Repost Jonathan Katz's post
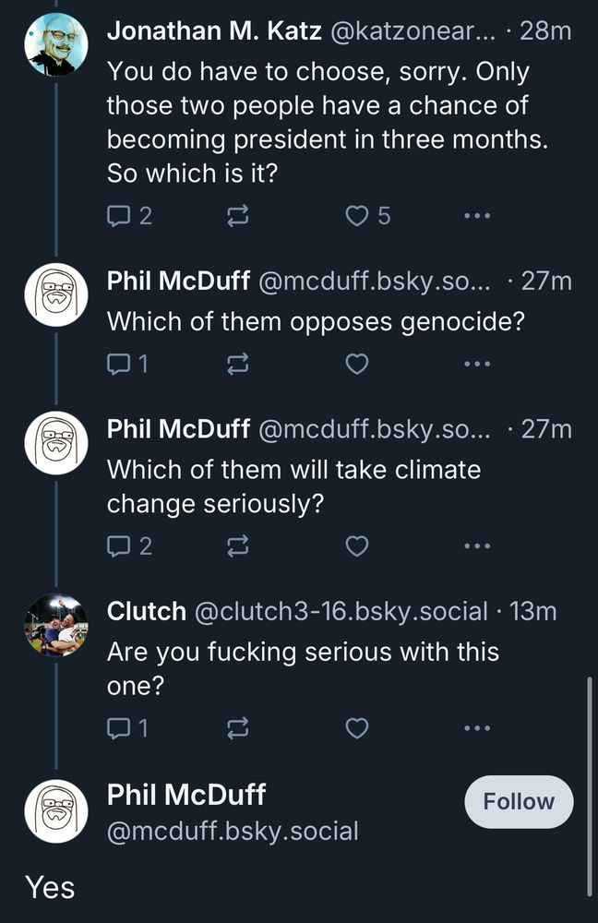The image size is (598, 923). point(237,215)
